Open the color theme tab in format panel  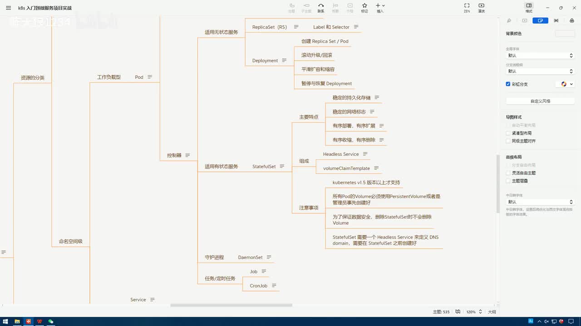(x=571, y=20)
